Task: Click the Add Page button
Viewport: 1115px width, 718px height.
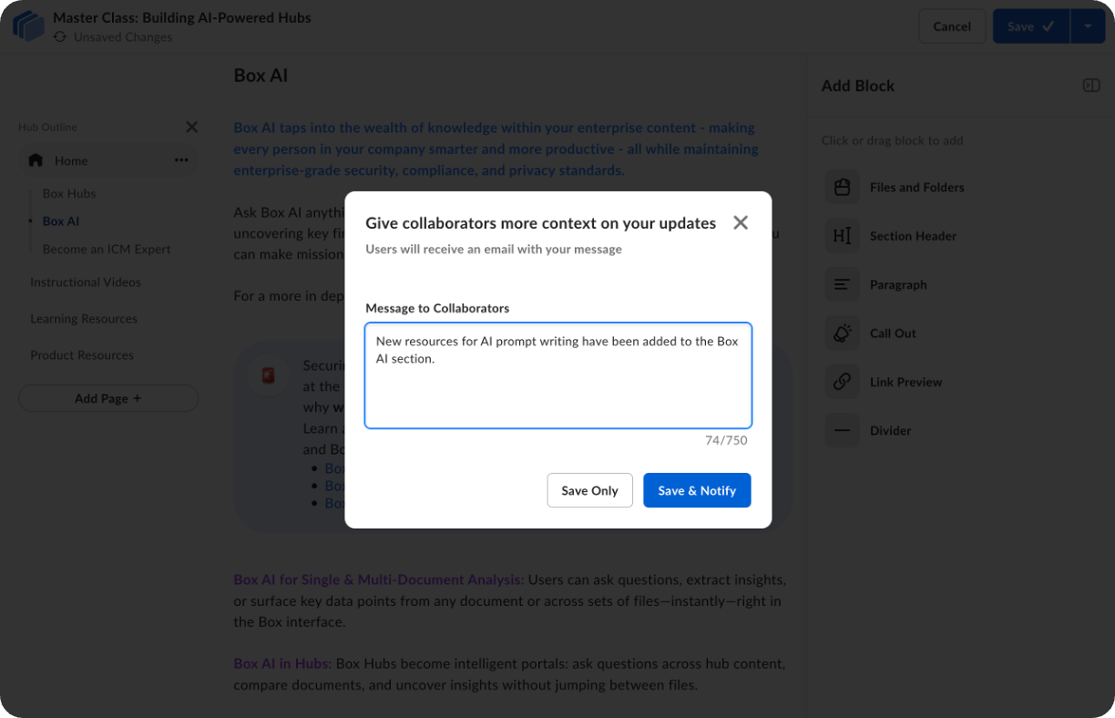Action: point(108,398)
